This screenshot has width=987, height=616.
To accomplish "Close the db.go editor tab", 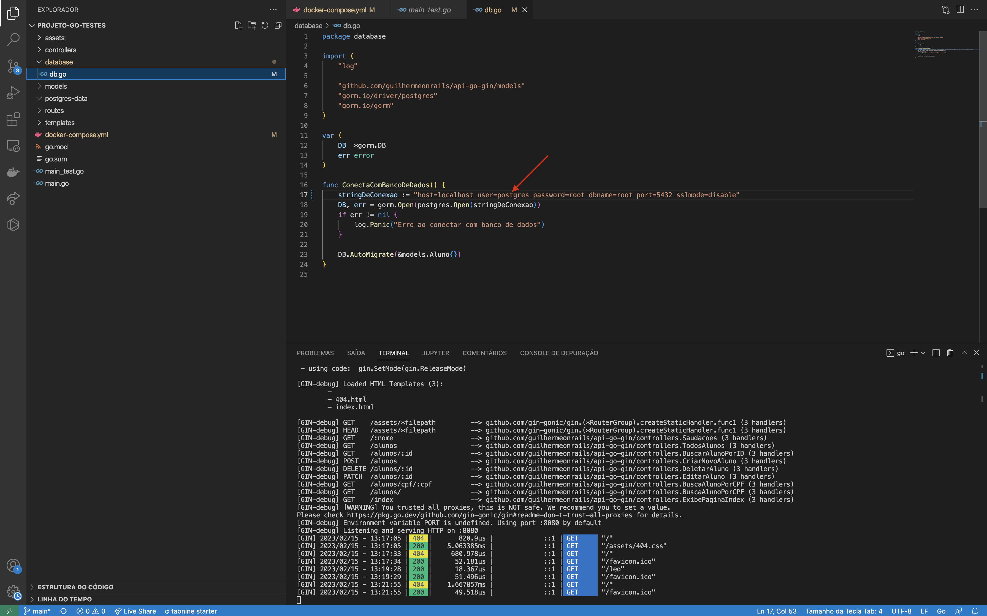I will point(525,10).
